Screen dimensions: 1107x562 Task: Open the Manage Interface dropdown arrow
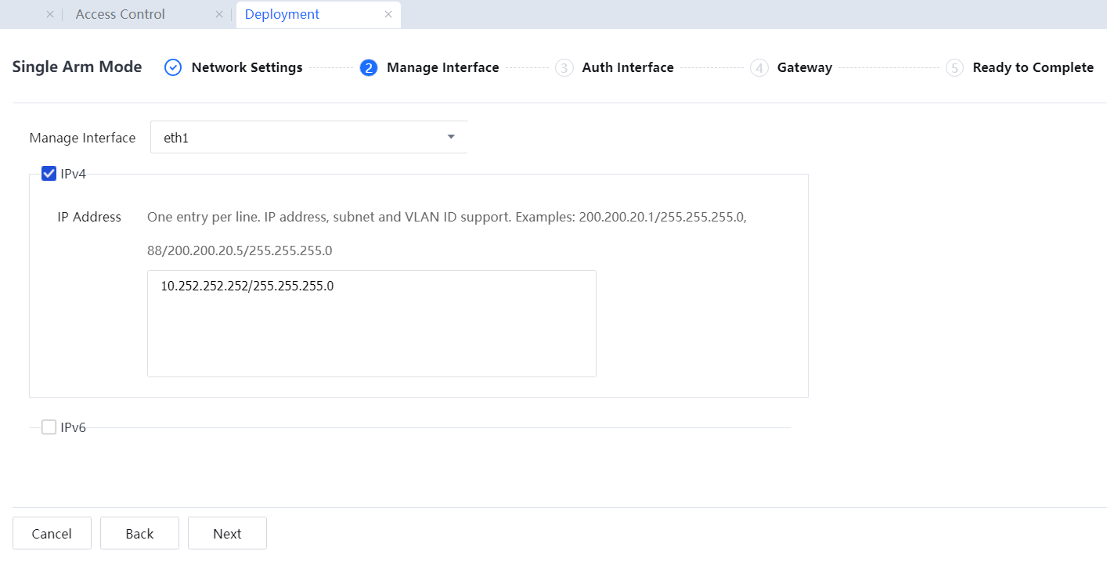pos(451,137)
